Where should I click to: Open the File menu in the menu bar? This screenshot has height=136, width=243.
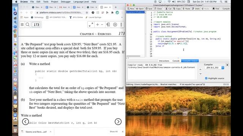point(32,2)
